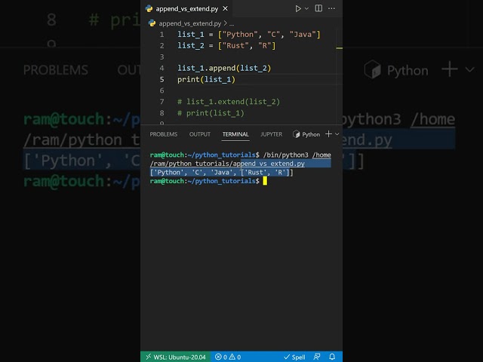Switch to the OUTPUT panel tab
The width and height of the screenshot is (483, 362).
[x=199, y=134]
